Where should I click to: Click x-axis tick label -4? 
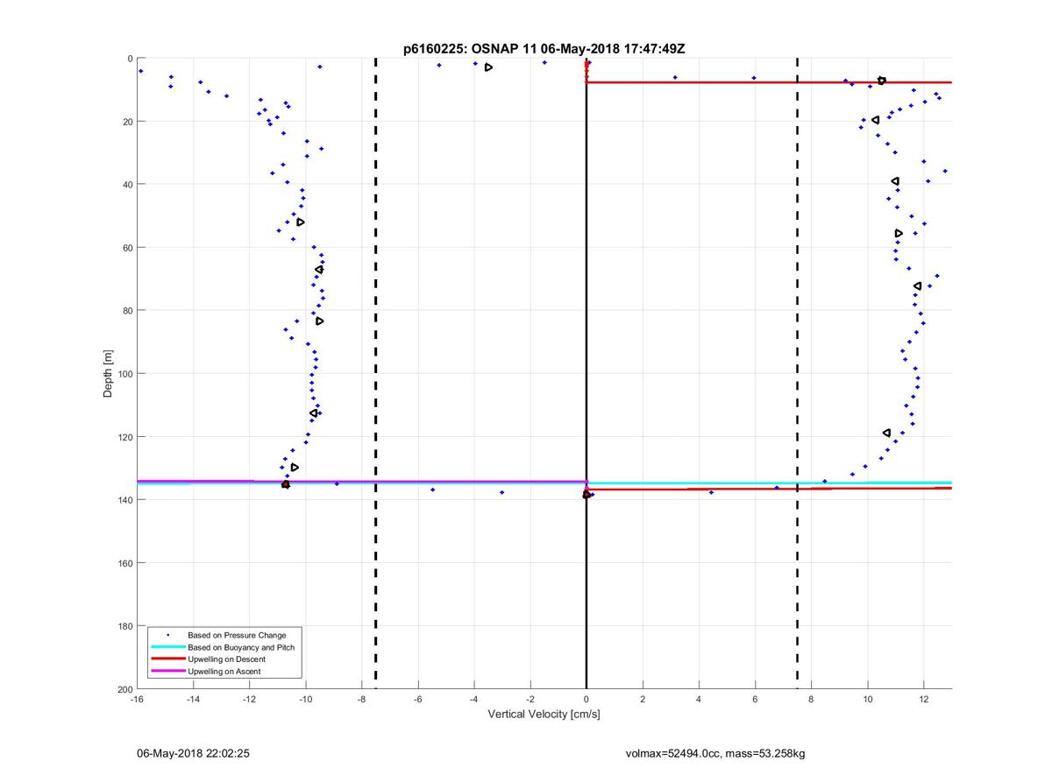point(474,700)
